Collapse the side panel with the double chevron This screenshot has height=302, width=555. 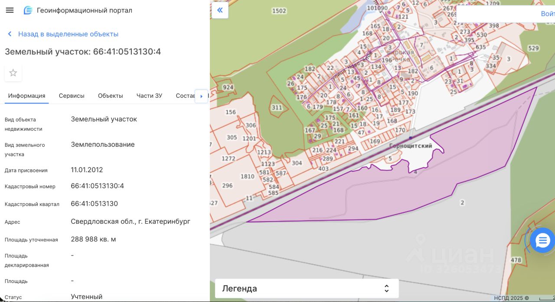tap(220, 10)
